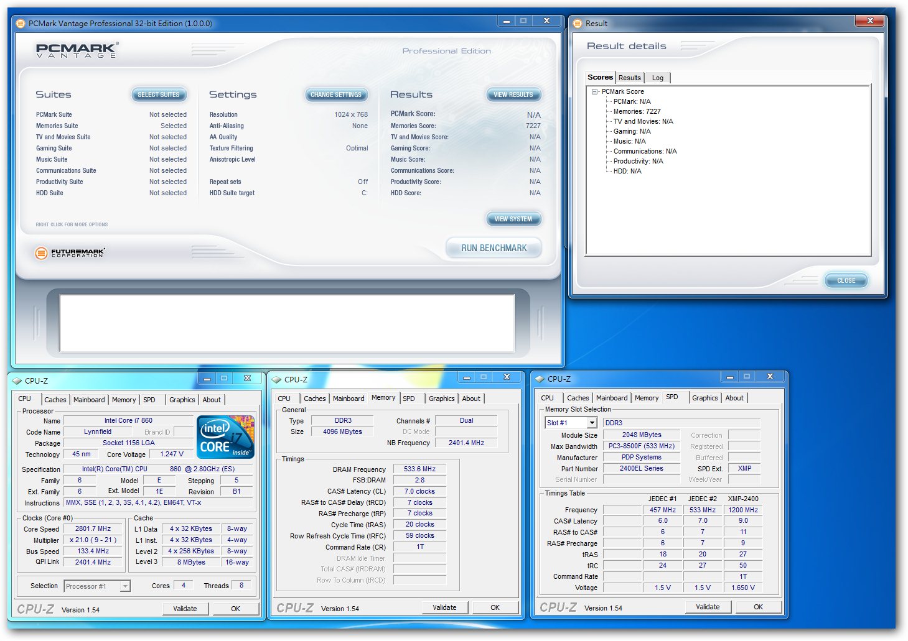Click the CPU-Z icon in Memory window title
The height and width of the screenshot is (641, 908).
pyautogui.click(x=277, y=380)
